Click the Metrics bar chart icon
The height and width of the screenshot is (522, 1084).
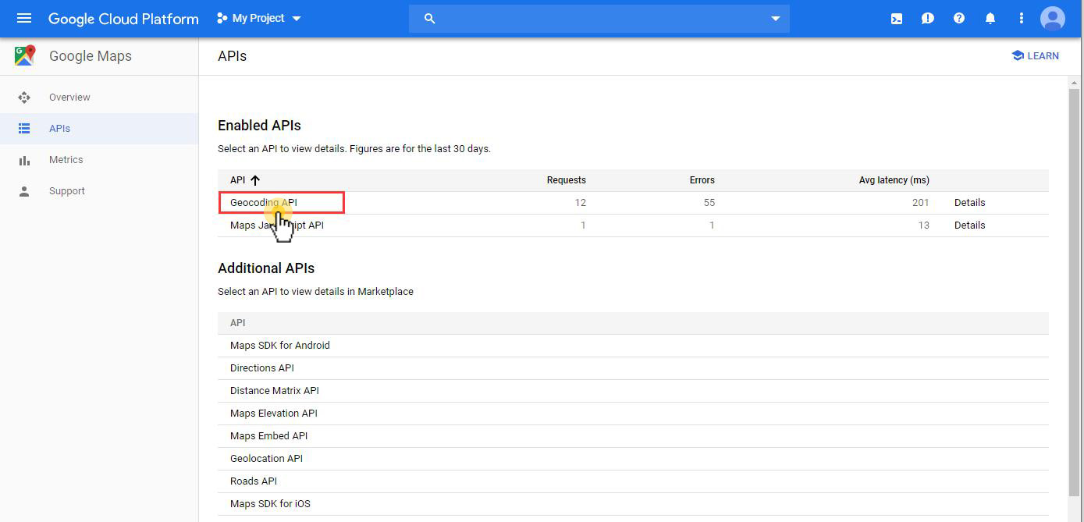[24, 160]
